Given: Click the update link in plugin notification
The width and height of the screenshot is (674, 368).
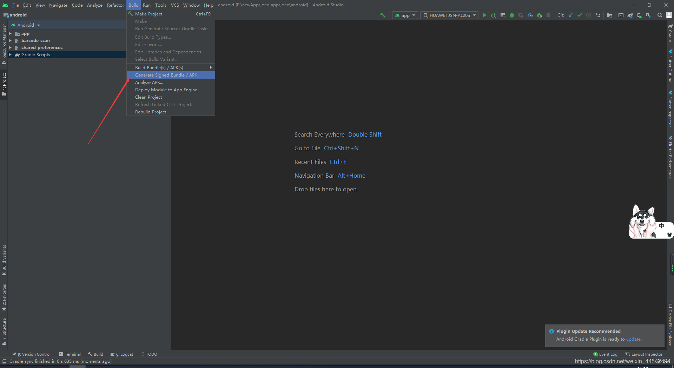Looking at the screenshot, I should 633,339.
